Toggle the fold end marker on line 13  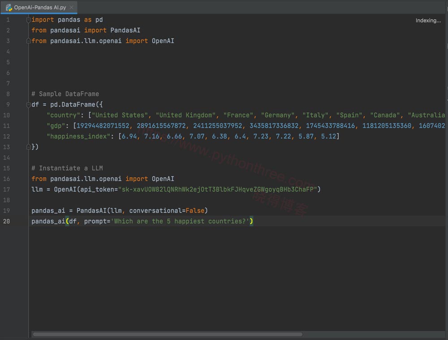click(x=28, y=147)
